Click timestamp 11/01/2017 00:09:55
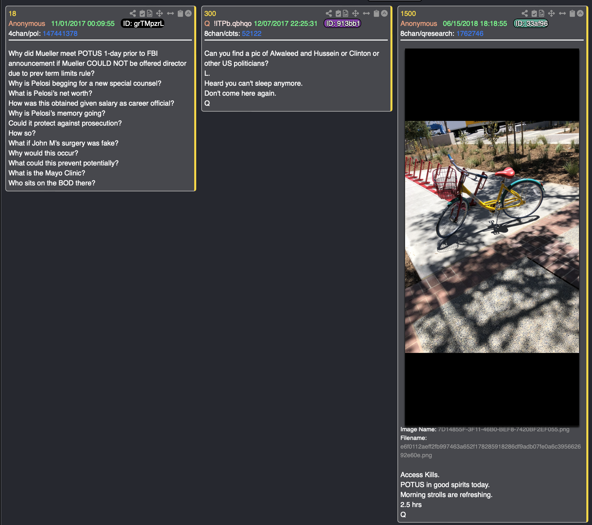 coord(83,24)
